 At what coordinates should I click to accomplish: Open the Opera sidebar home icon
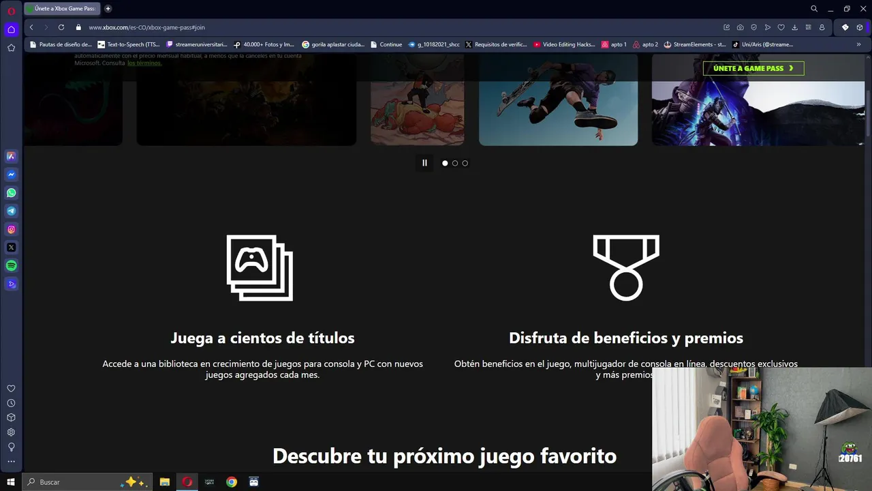point(11,29)
